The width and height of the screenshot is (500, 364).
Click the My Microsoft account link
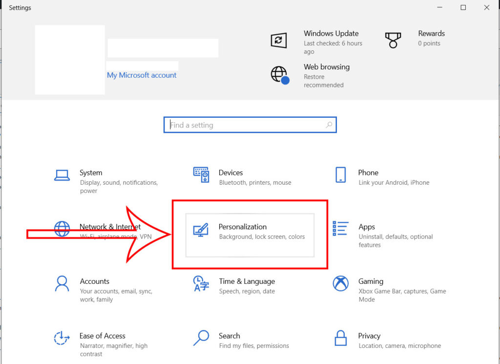point(142,75)
